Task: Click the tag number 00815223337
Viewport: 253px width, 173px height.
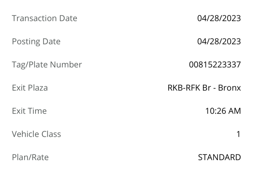Action: click(215, 65)
